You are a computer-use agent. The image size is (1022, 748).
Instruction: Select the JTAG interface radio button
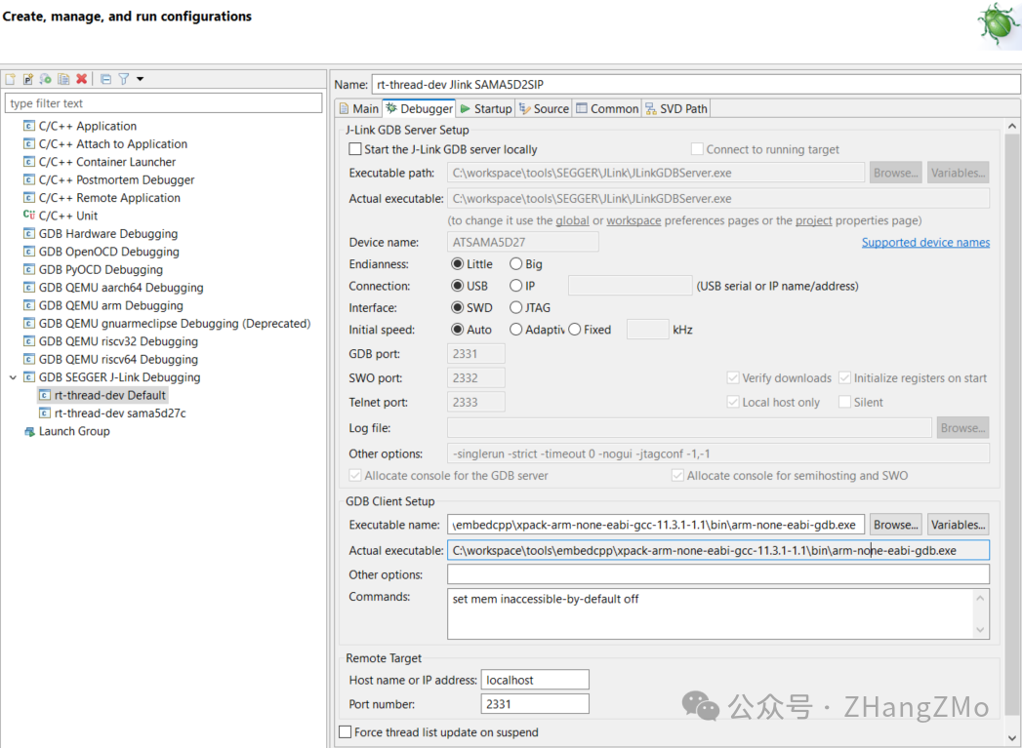click(516, 307)
